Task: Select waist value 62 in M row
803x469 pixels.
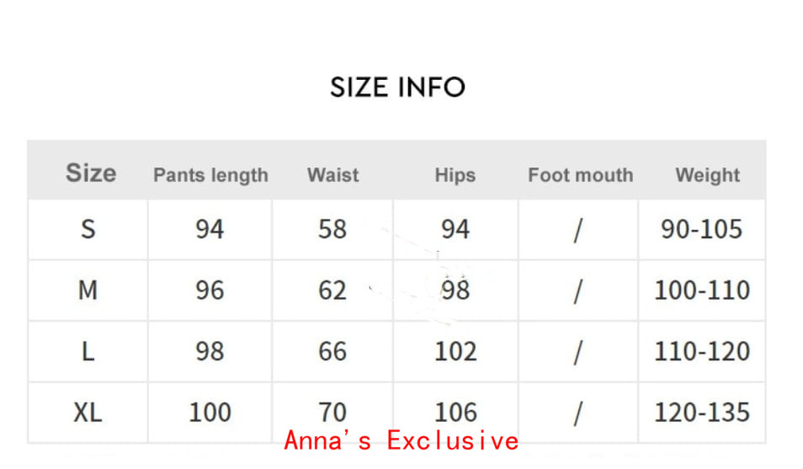Action: coord(332,290)
